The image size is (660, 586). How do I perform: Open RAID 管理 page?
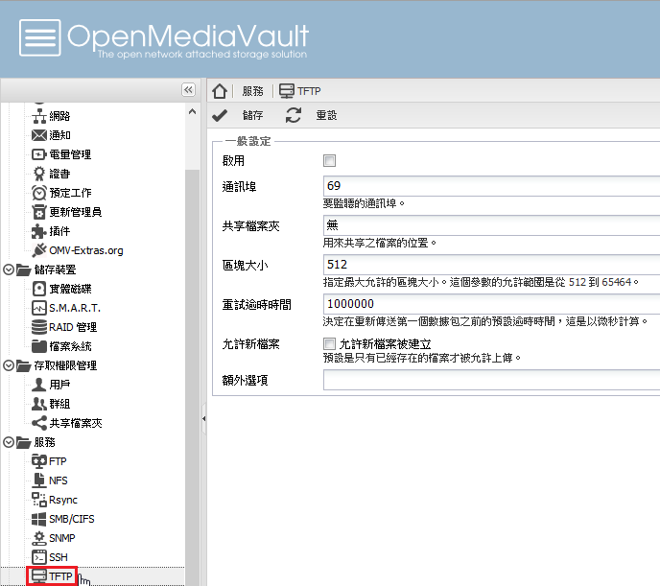(64, 327)
